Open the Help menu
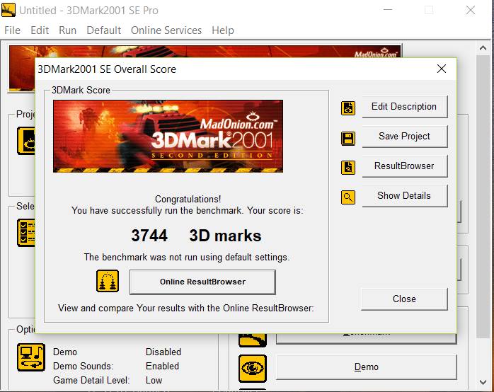Image resolution: width=494 pixels, height=392 pixels. click(x=223, y=30)
